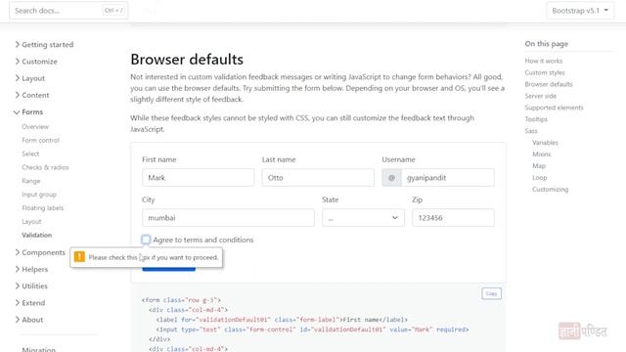The image size is (626, 352).
Task: Collapse the Forms section
Action: point(28,112)
